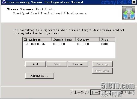Click the Add button
Screen dimensions: 137x99
35,64
